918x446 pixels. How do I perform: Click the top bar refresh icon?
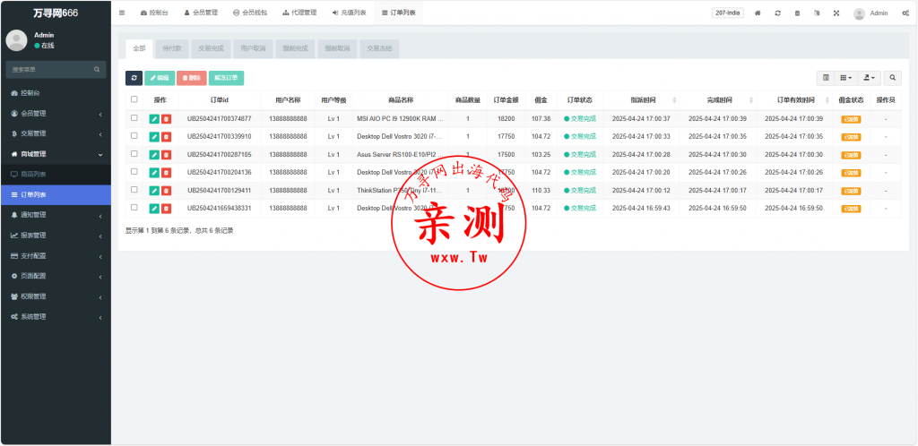777,13
